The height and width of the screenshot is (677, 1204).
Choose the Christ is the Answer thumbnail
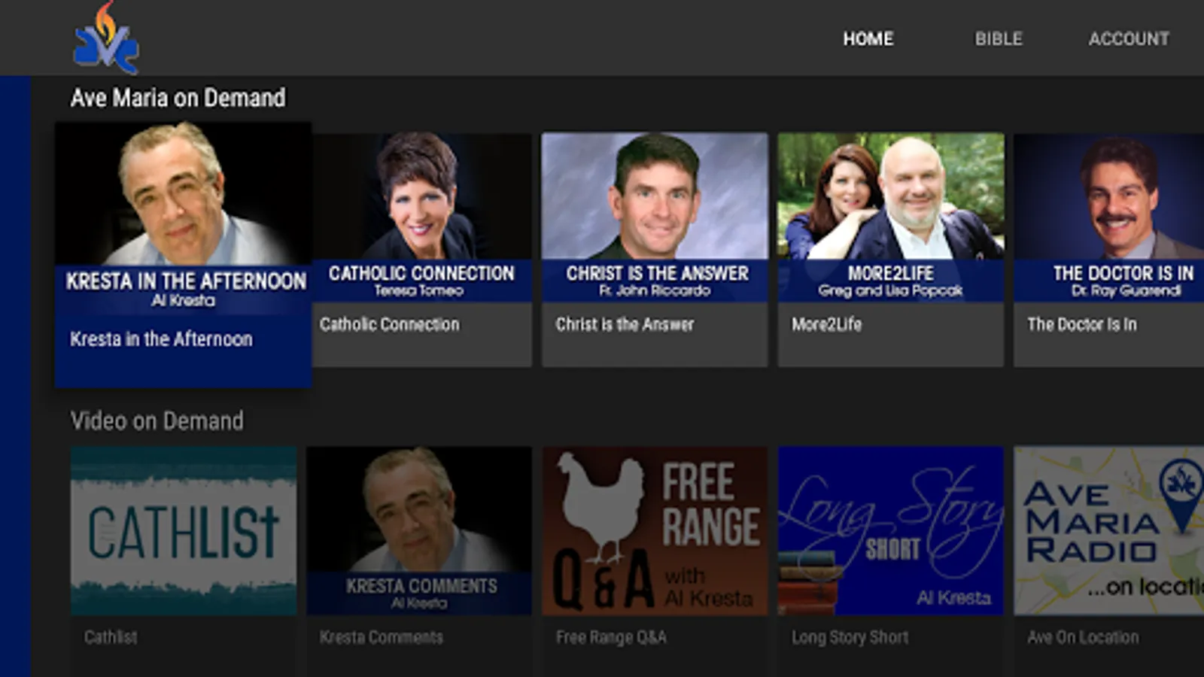(655, 217)
